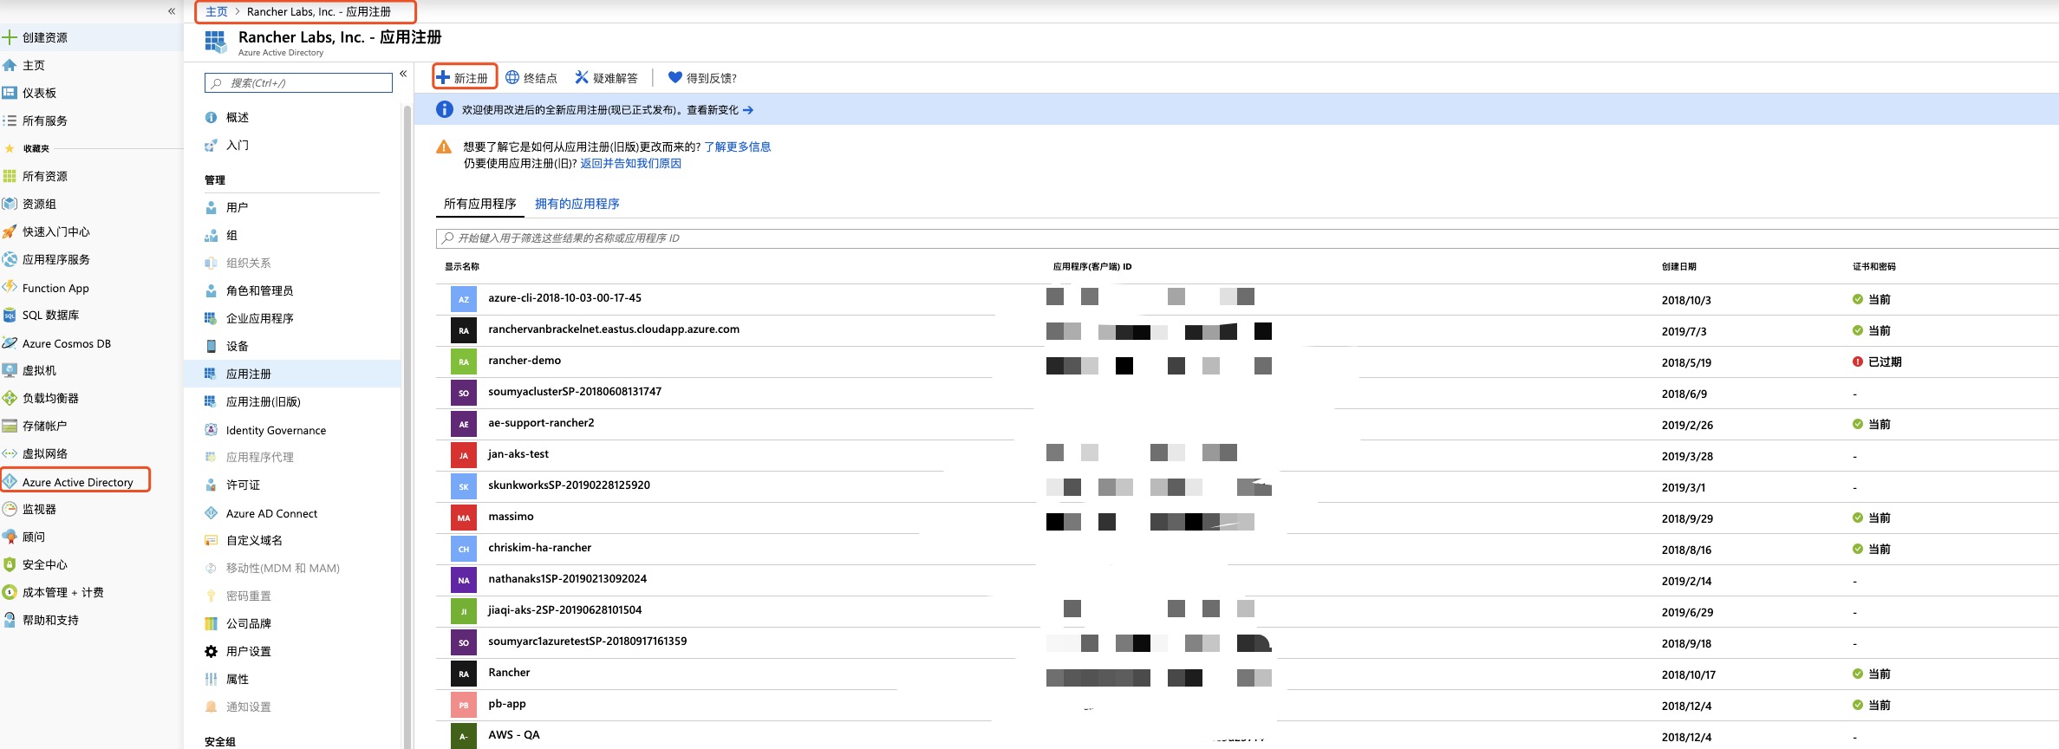Viewport: 2059px width, 749px height.
Task: Click the application name filter field
Action: pyautogui.click(x=1247, y=238)
